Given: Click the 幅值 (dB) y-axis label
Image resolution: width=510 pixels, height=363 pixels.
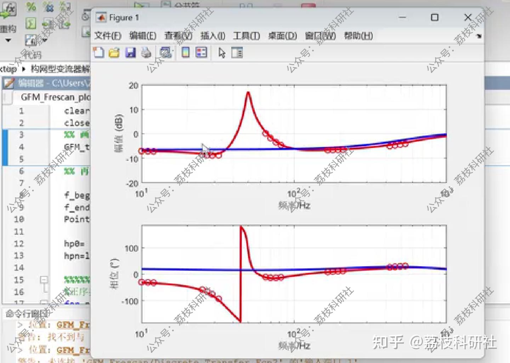Looking at the screenshot, I should click(119, 133).
